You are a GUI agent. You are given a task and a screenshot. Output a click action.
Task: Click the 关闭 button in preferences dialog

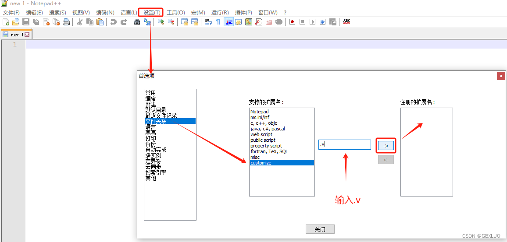click(320, 229)
